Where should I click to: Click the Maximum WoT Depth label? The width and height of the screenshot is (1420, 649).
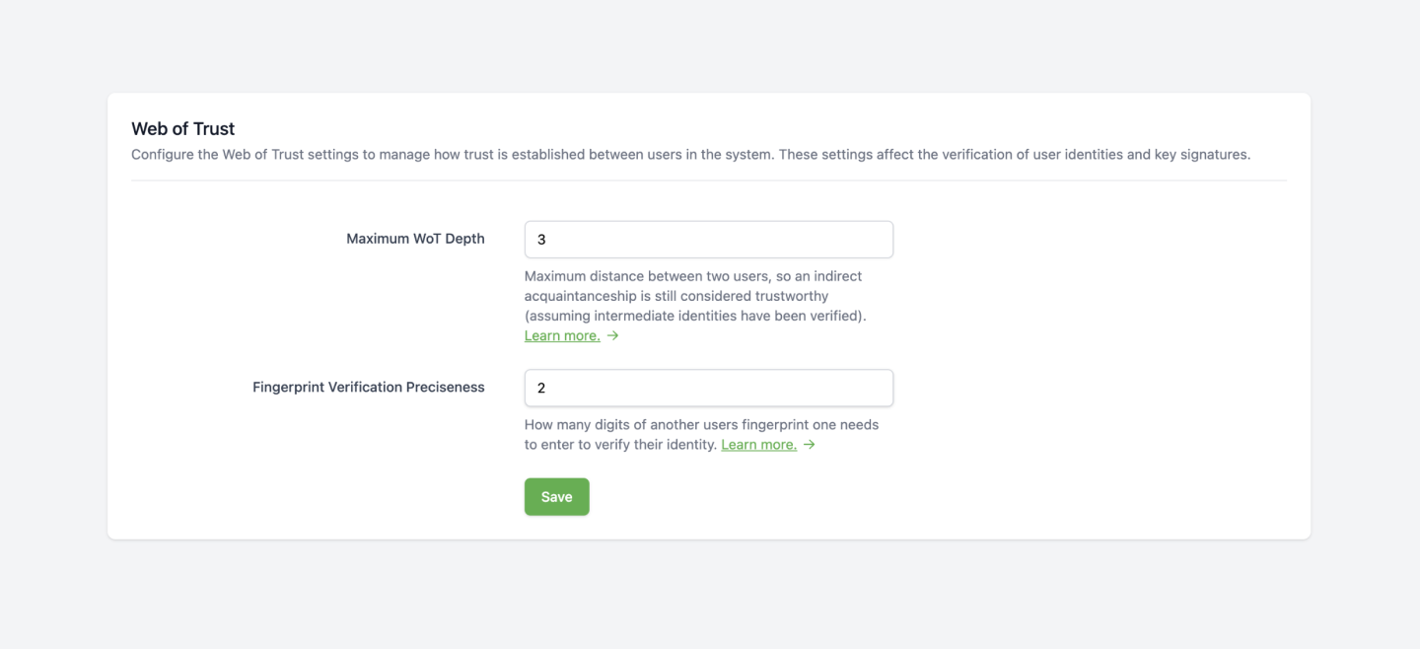pos(415,239)
